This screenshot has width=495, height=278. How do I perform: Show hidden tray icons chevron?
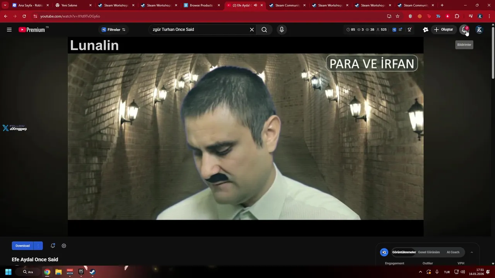click(x=420, y=272)
